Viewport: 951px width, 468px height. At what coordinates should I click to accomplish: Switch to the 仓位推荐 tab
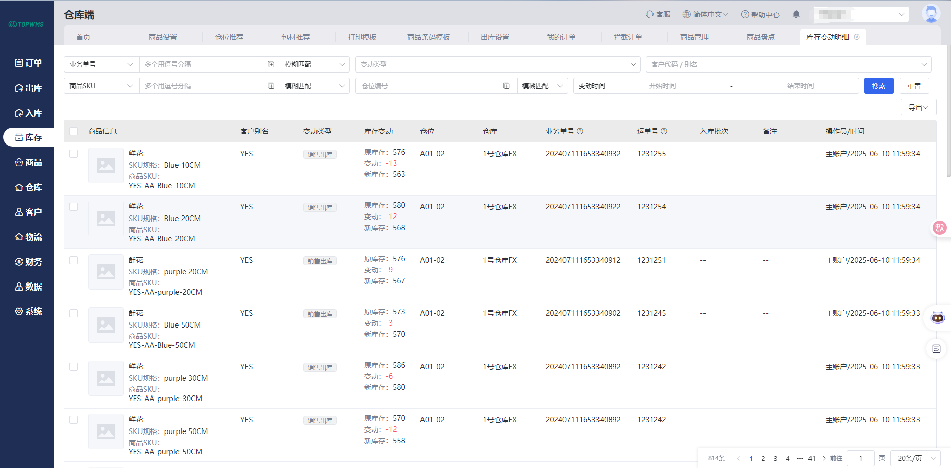tap(229, 37)
